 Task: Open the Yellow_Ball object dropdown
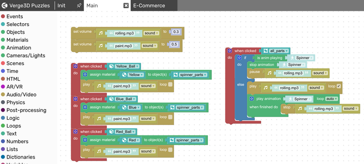point(127,66)
